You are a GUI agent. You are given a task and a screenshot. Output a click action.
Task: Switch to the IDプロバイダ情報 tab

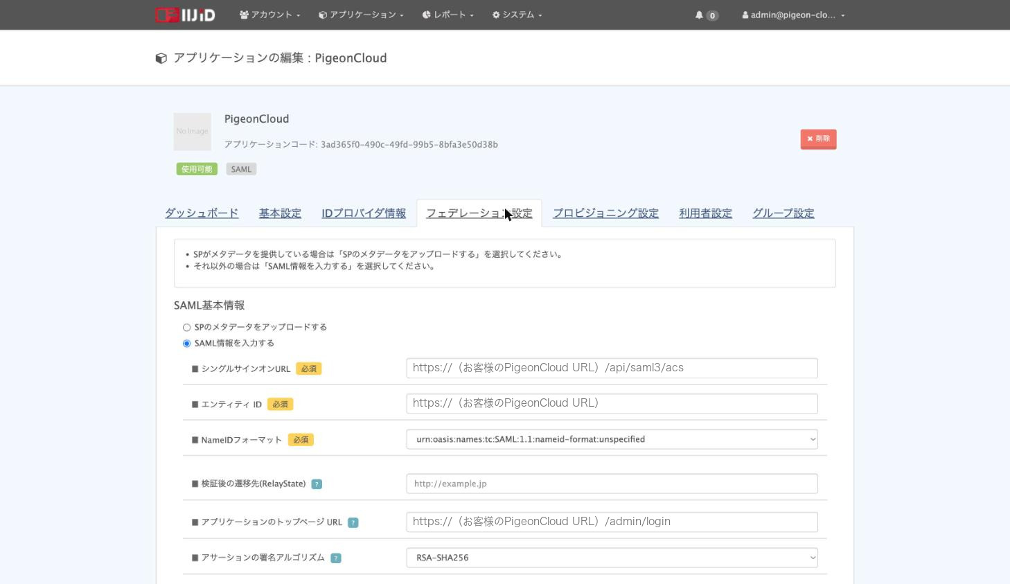tap(364, 213)
